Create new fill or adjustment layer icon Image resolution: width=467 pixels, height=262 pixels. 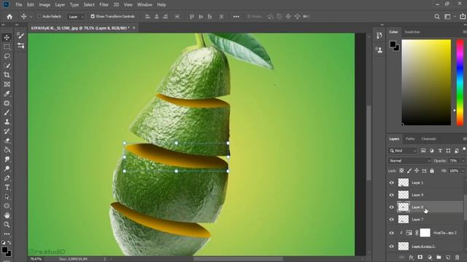coord(430,257)
